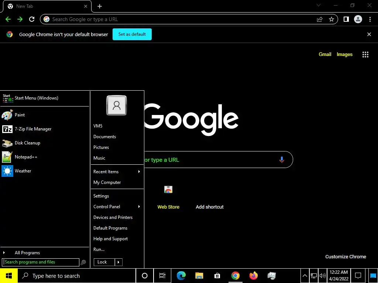
Task: Open the Weather app
Action: pyautogui.click(x=45, y=171)
